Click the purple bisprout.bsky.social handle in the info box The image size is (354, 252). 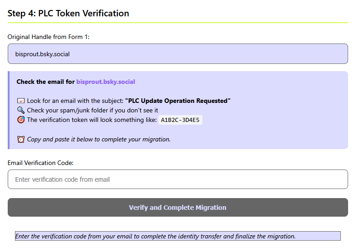105,82
